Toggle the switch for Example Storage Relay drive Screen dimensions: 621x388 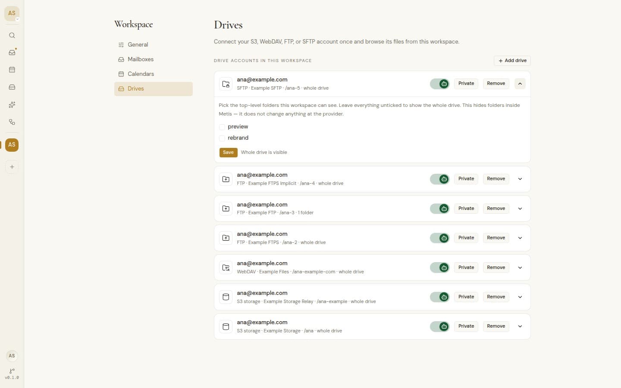tap(439, 297)
